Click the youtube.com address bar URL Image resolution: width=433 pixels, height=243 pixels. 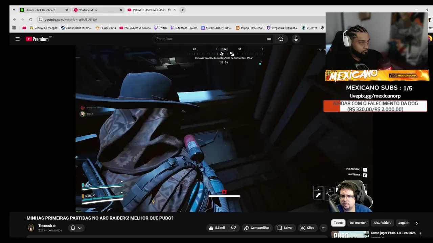(x=71, y=20)
